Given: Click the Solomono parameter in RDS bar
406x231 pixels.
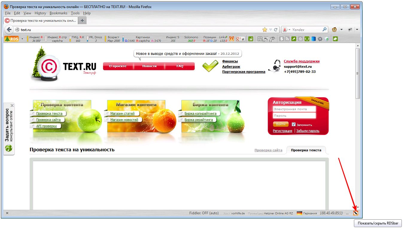Looking at the screenshot, I should coord(191,39).
